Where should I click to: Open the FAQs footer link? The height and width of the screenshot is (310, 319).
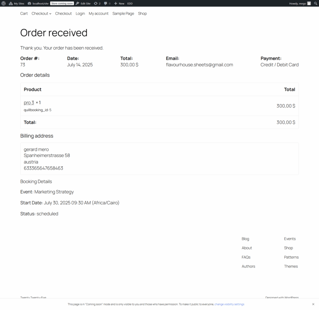pos(246,257)
